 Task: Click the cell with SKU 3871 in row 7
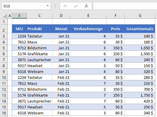click(19, 60)
